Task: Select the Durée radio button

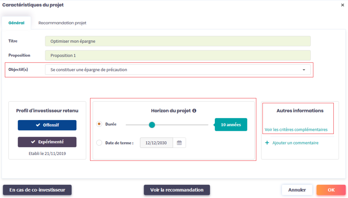Action: point(99,124)
